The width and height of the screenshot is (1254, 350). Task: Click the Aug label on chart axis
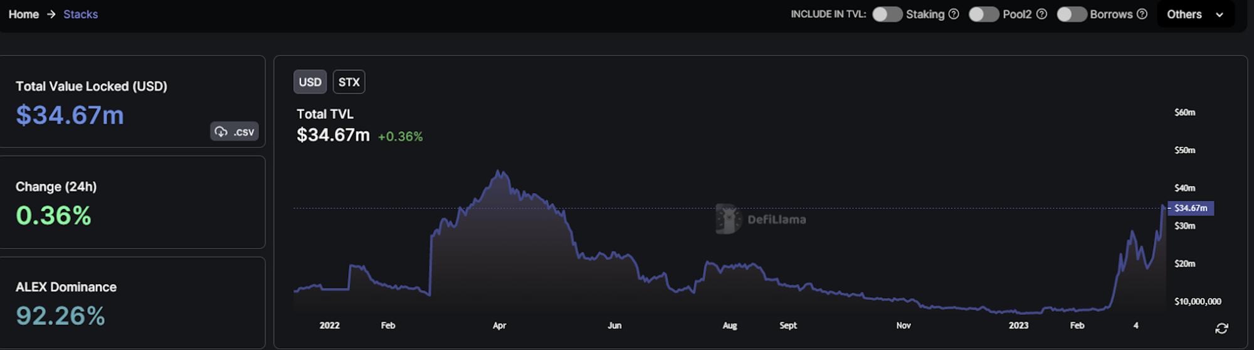point(730,326)
